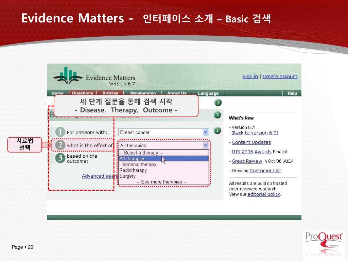The width and height of the screenshot is (348, 261).
Task: Click the topmost green question-mark help icon
Action: click(x=218, y=103)
